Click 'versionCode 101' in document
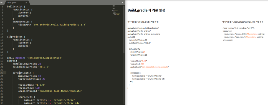 137,64
